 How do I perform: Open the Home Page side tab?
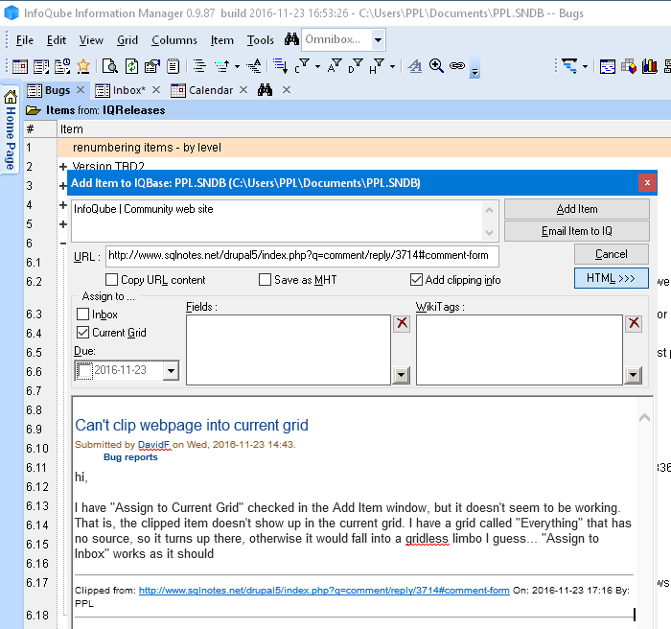point(11,130)
